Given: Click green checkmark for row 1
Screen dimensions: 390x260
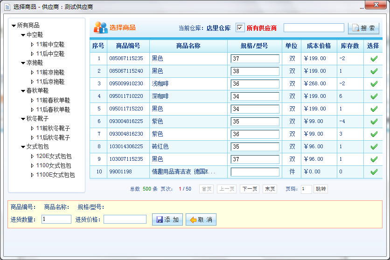Looking at the screenshot, I should (x=374, y=59).
